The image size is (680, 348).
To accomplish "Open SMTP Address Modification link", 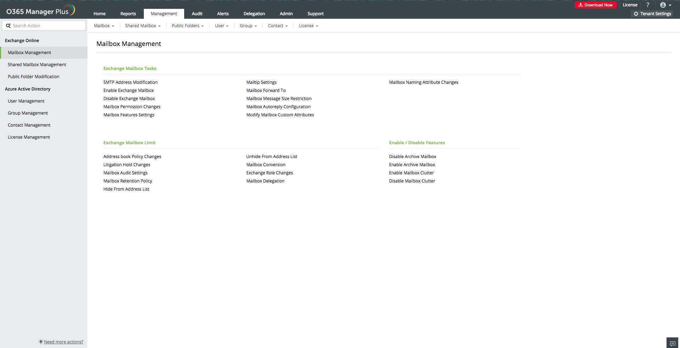I will coord(130,82).
